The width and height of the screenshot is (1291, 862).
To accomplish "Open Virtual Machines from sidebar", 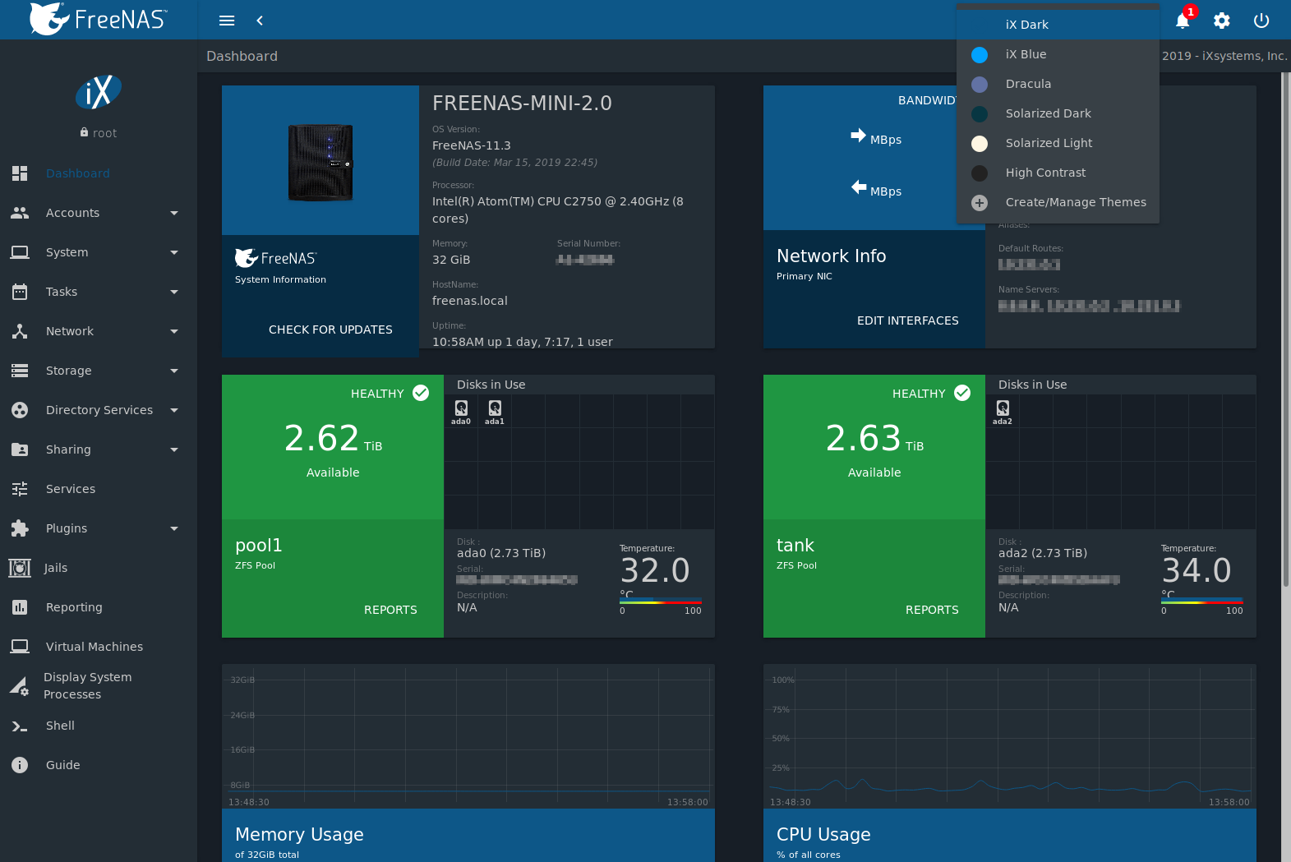I will tap(99, 647).
